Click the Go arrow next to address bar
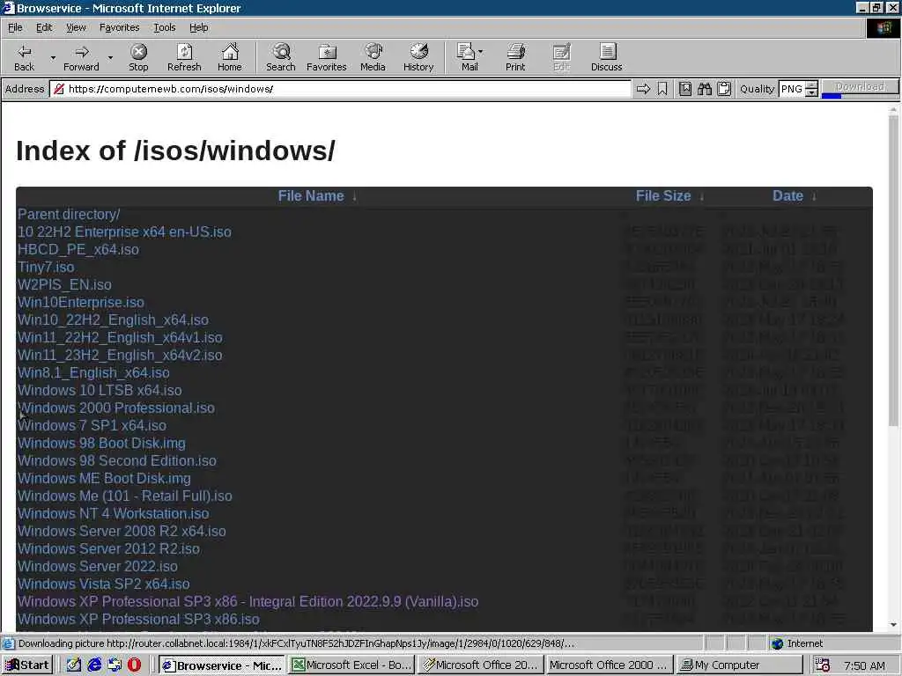The height and width of the screenshot is (676, 902). click(x=644, y=89)
